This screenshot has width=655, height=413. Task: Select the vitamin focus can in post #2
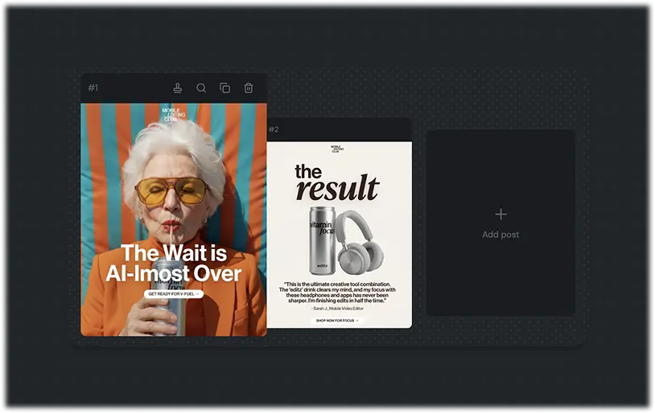click(322, 241)
